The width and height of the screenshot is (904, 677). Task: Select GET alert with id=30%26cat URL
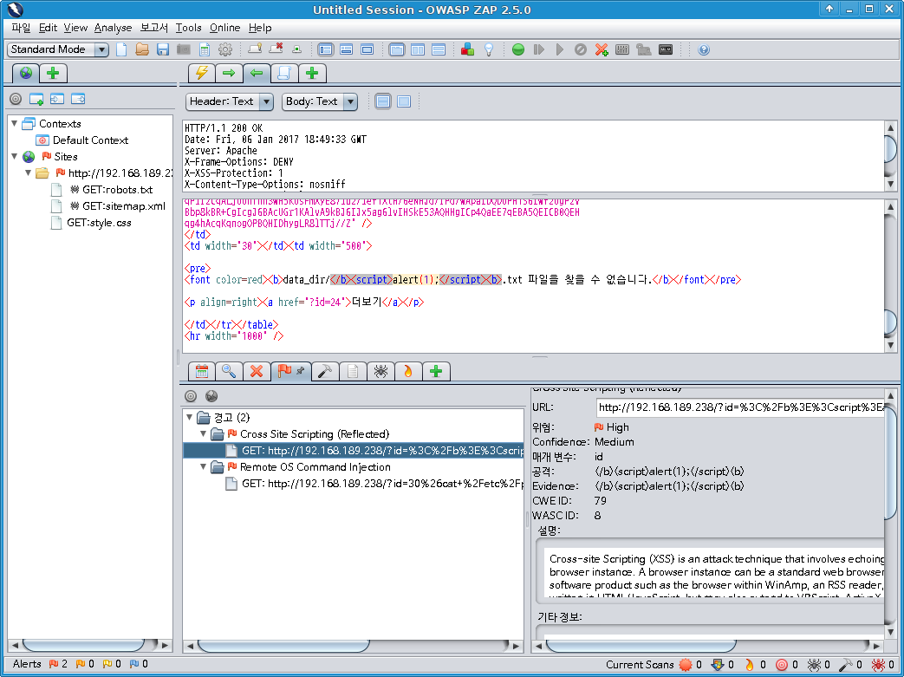(x=374, y=483)
